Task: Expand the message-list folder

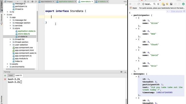Action: [x=10, y=20]
